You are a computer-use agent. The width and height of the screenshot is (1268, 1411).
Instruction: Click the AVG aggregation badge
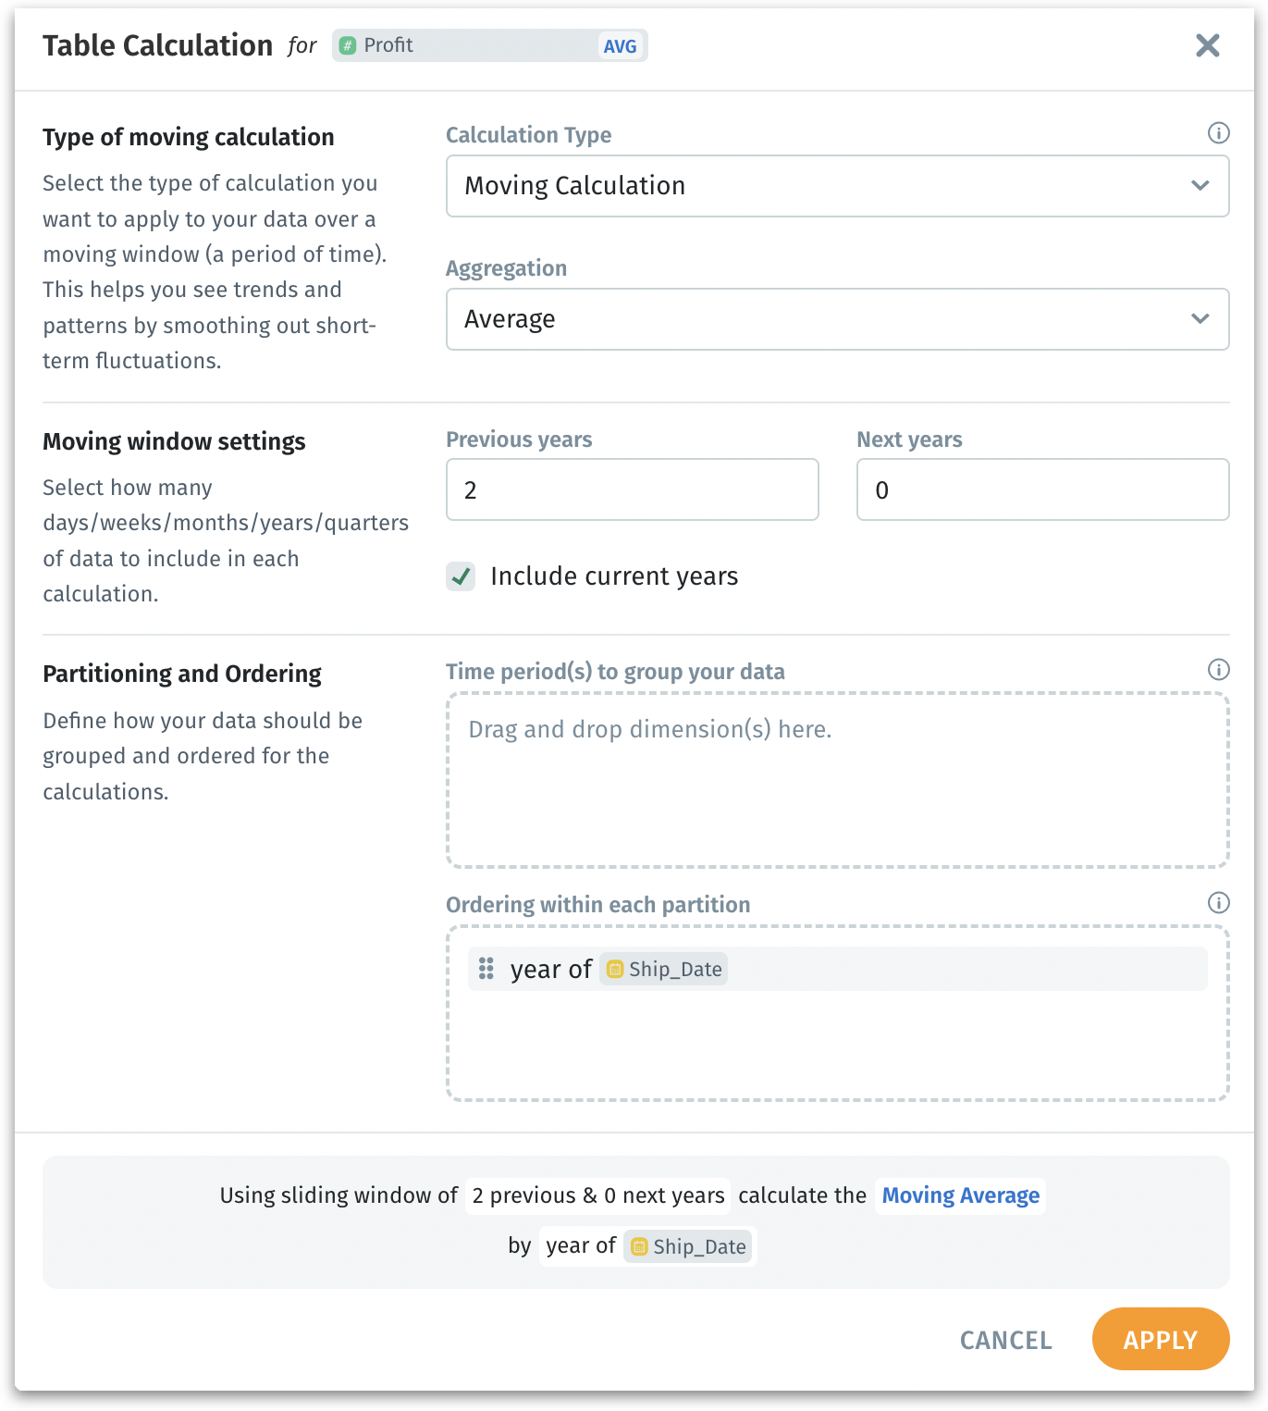(x=620, y=46)
